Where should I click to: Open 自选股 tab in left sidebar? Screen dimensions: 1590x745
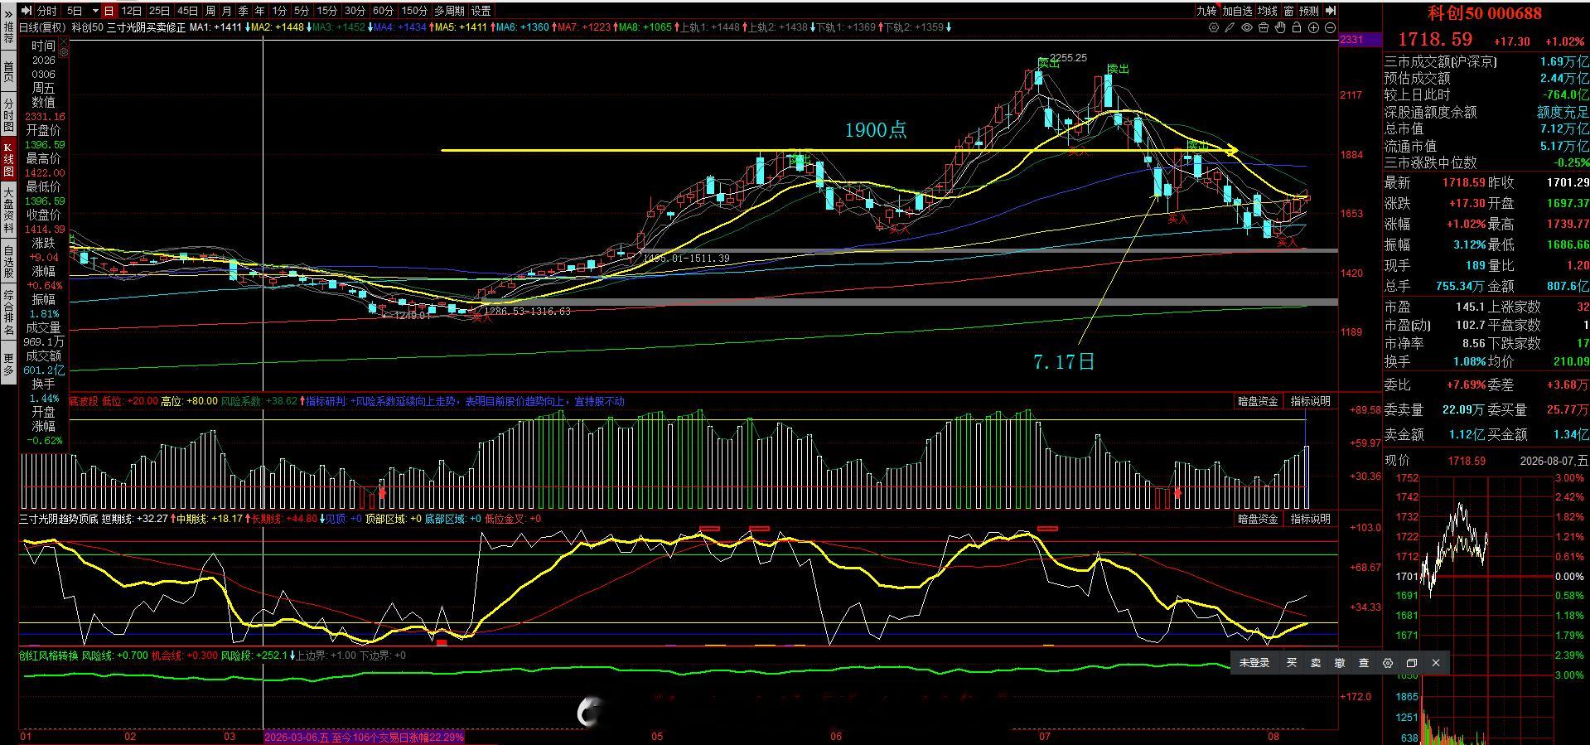[x=8, y=261]
